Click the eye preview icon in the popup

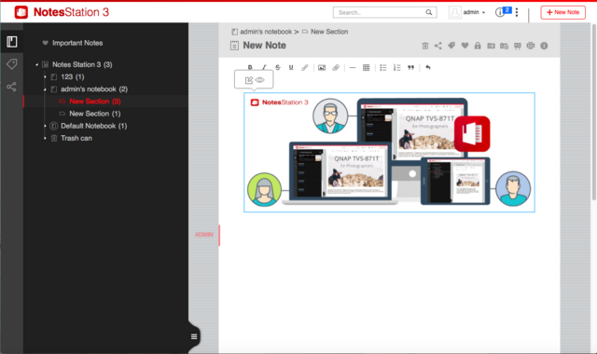tap(259, 80)
